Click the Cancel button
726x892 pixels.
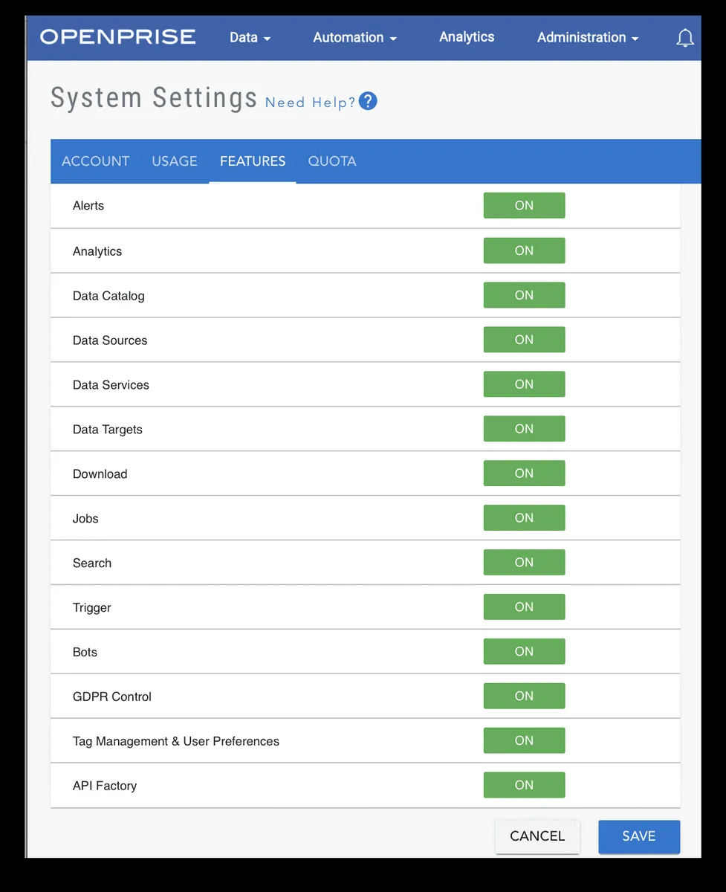(537, 836)
